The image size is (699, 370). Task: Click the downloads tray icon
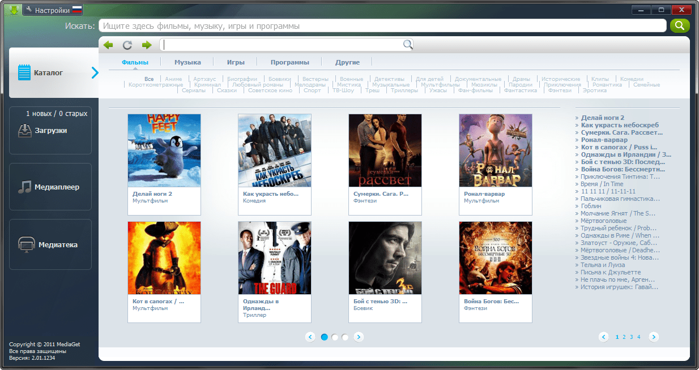pos(24,131)
